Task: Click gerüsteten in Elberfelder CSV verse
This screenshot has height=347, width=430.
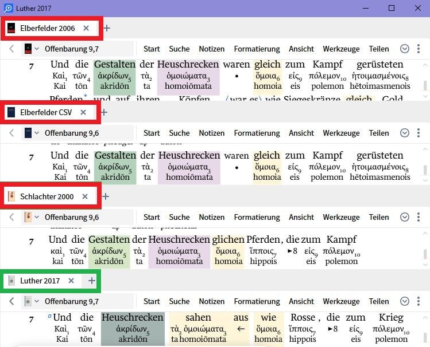Action: (380, 156)
